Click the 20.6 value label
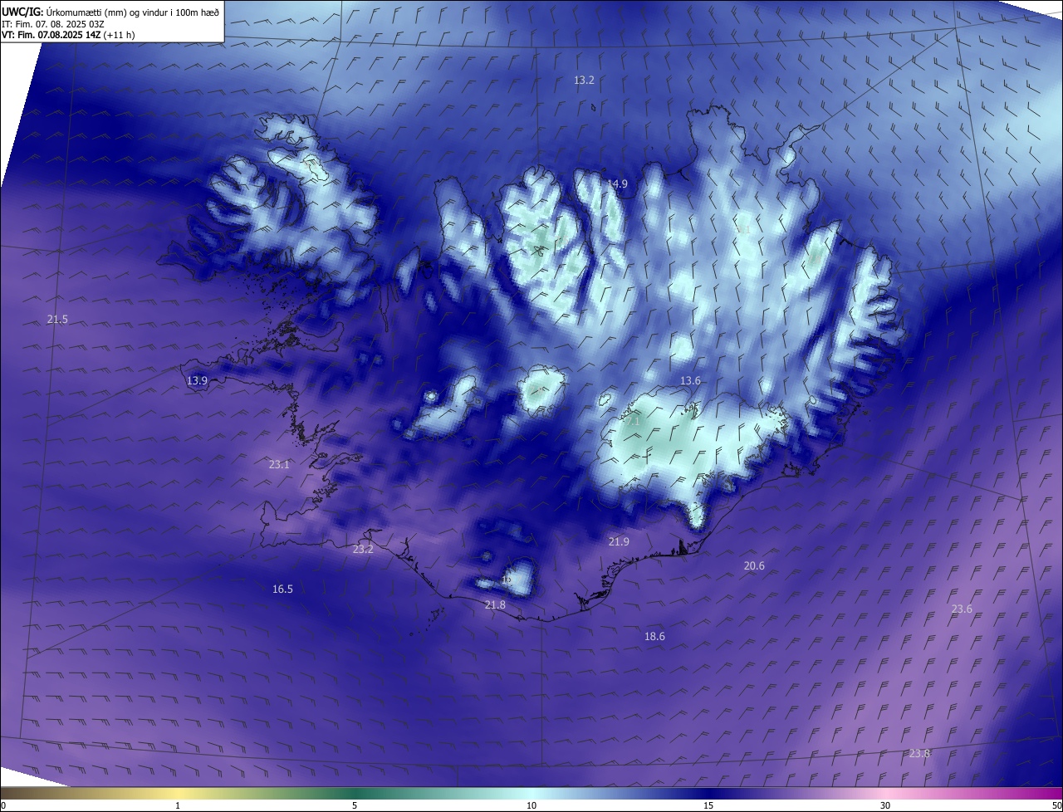The height and width of the screenshot is (812, 1063). coord(754,566)
